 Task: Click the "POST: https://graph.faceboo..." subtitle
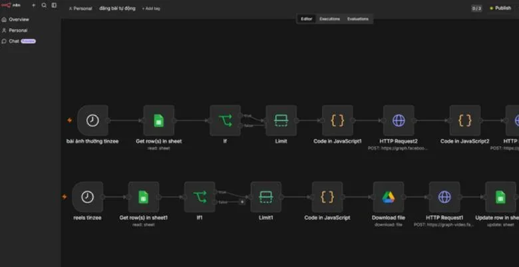click(398, 148)
